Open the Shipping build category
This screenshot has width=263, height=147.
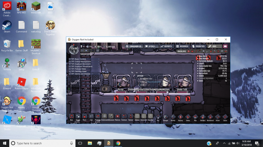click(150, 117)
